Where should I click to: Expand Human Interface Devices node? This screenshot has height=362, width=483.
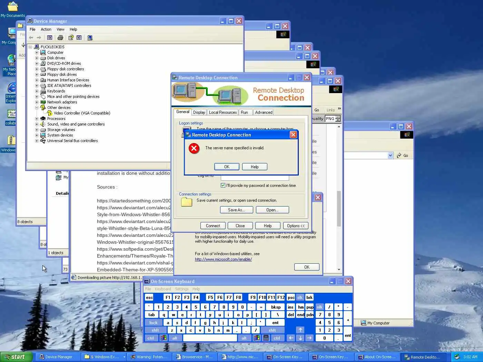click(x=37, y=80)
